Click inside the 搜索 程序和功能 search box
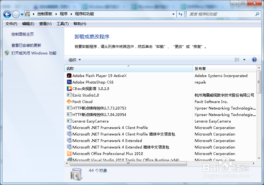This screenshot has height=185, width=264. coord(221,14)
